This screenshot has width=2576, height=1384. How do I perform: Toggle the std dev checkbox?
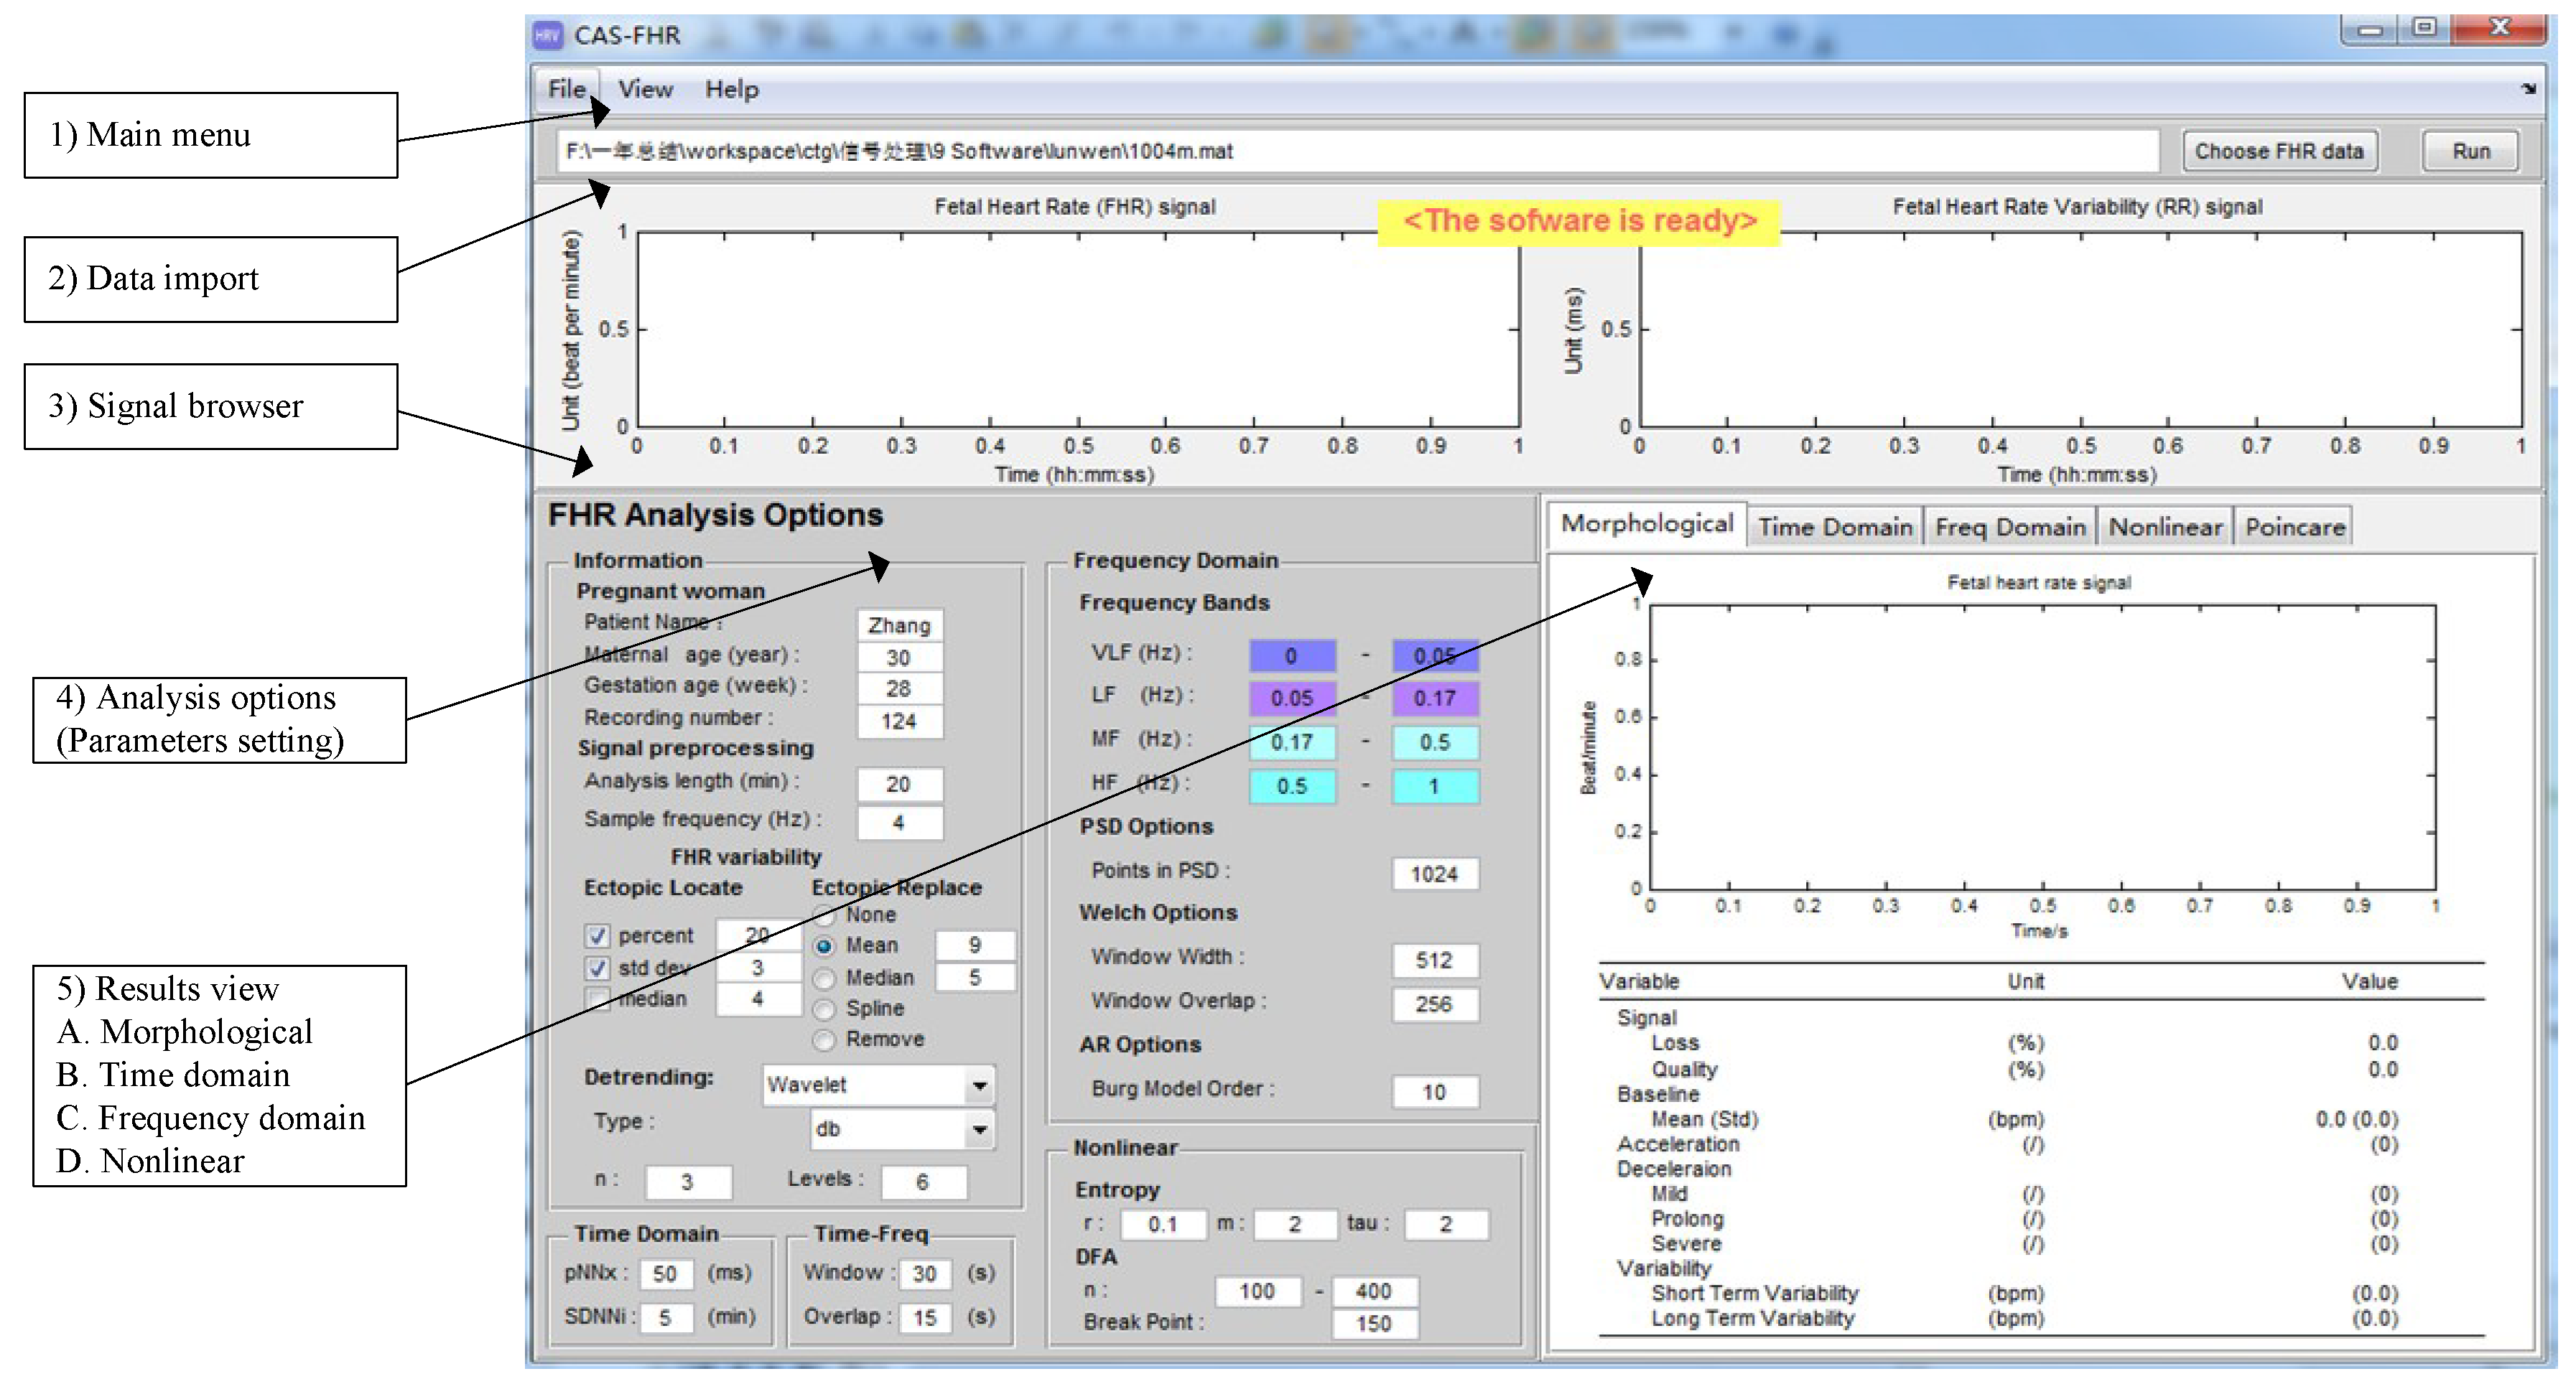coord(597,968)
